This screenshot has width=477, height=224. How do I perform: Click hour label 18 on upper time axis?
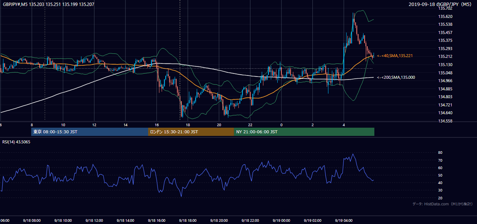tap(188, 125)
